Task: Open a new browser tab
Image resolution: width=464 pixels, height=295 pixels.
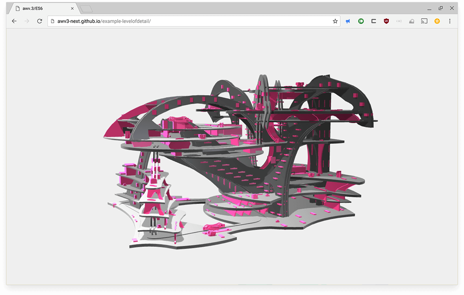Action: coord(86,8)
